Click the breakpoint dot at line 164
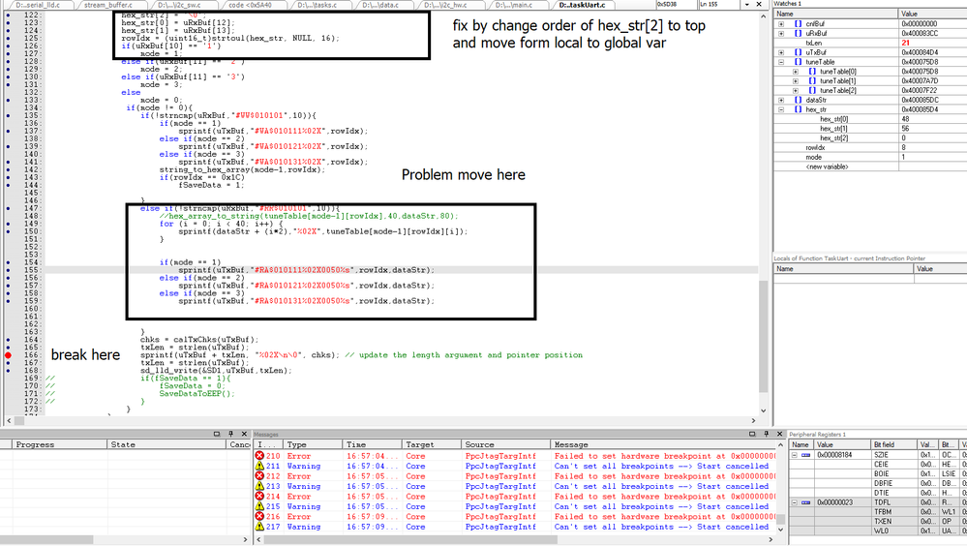The width and height of the screenshot is (967, 546). click(x=8, y=340)
